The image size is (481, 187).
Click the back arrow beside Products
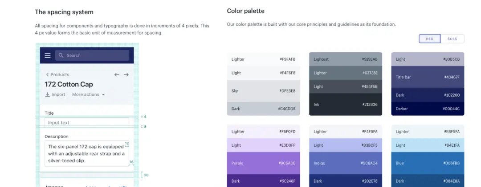[47, 75]
